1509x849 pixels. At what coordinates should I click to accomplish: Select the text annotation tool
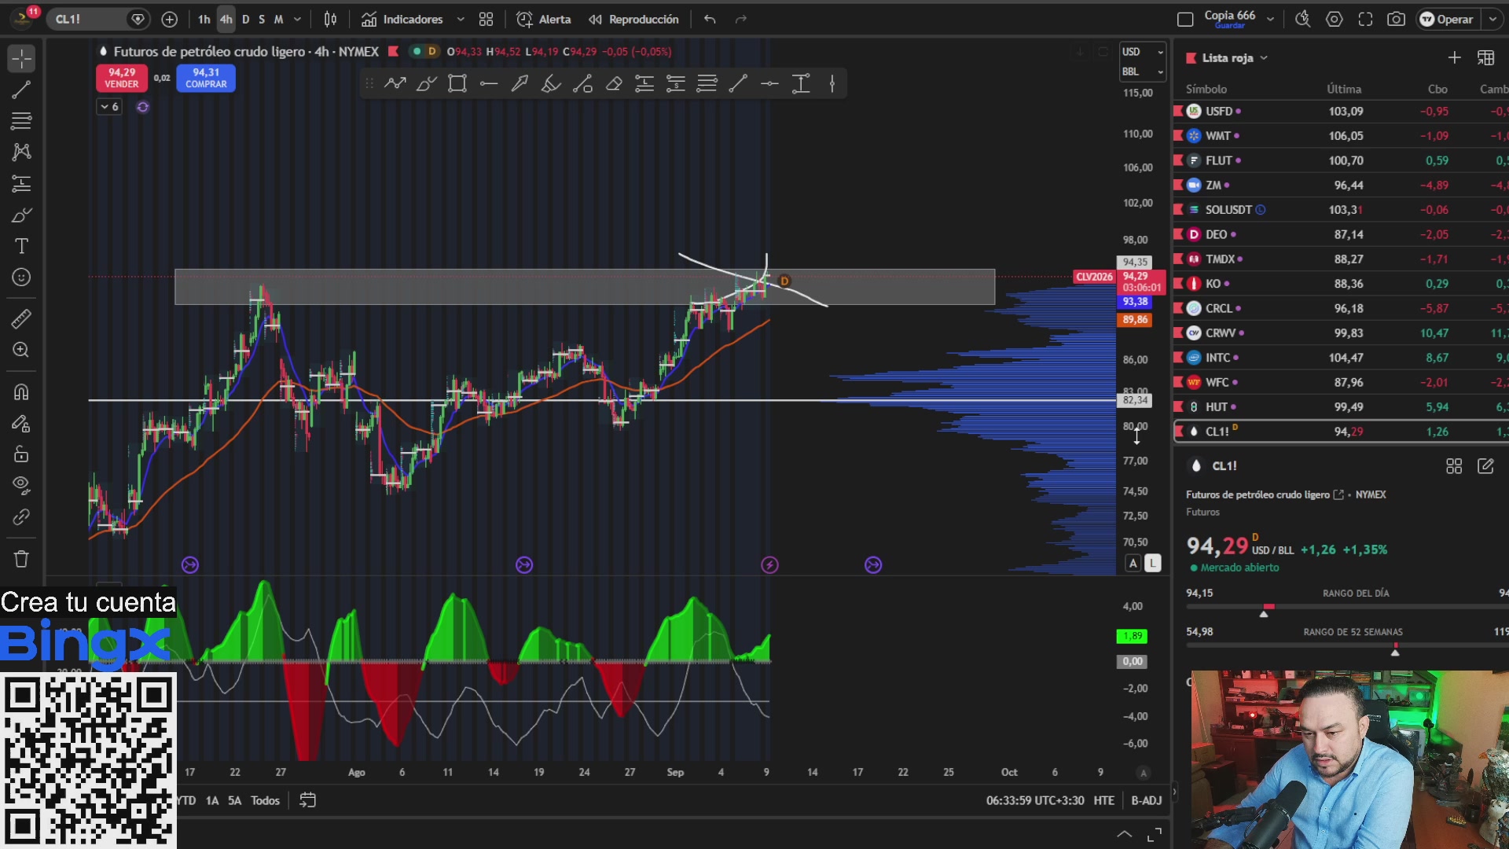(21, 246)
